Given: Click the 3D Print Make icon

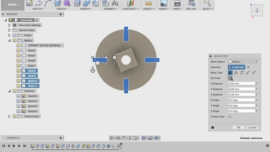Looking at the screenshot, I should pyautogui.click(x=177, y=3).
